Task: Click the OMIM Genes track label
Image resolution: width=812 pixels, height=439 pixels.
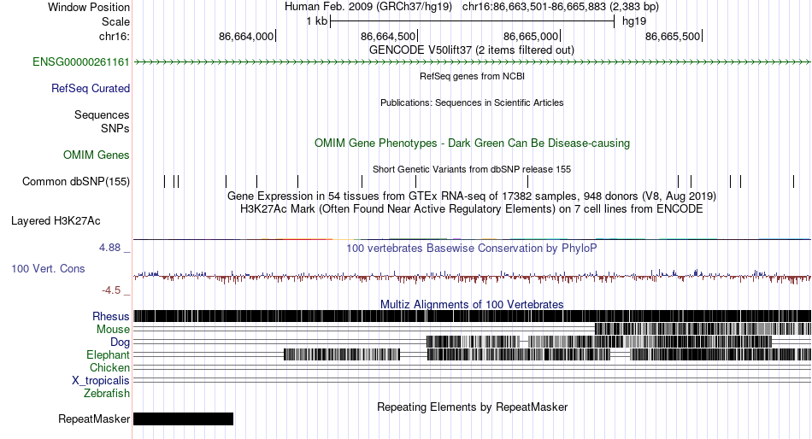Action: (x=97, y=155)
